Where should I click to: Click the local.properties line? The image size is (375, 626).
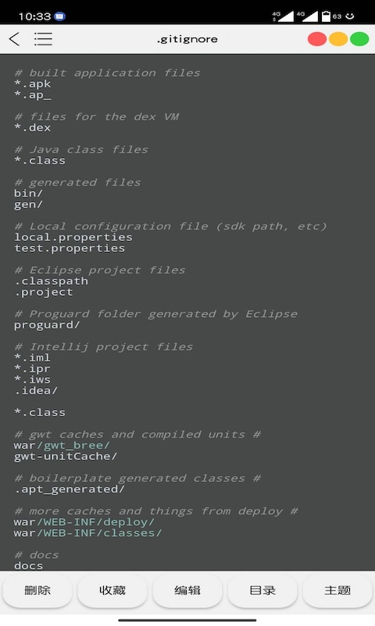73,237
